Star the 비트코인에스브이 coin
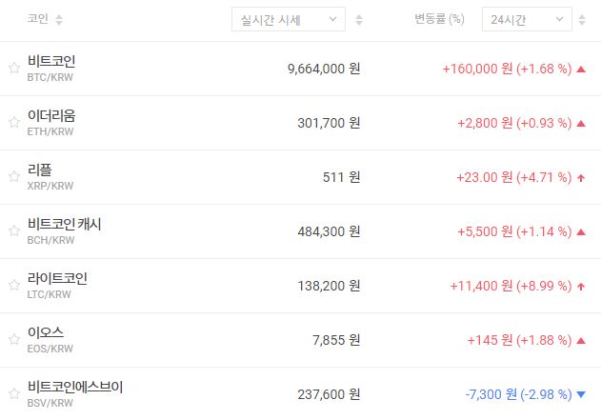The width and height of the screenshot is (601, 420). [13, 393]
